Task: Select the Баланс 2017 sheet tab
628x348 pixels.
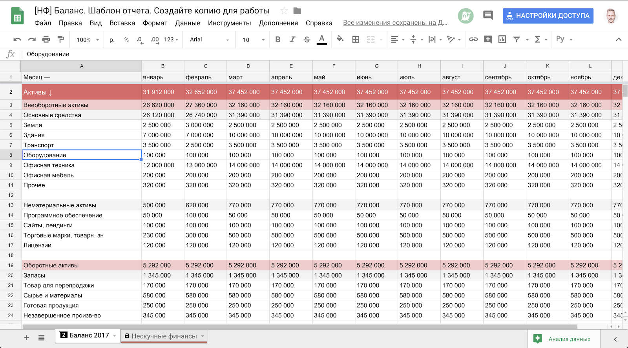Action: (x=88, y=336)
